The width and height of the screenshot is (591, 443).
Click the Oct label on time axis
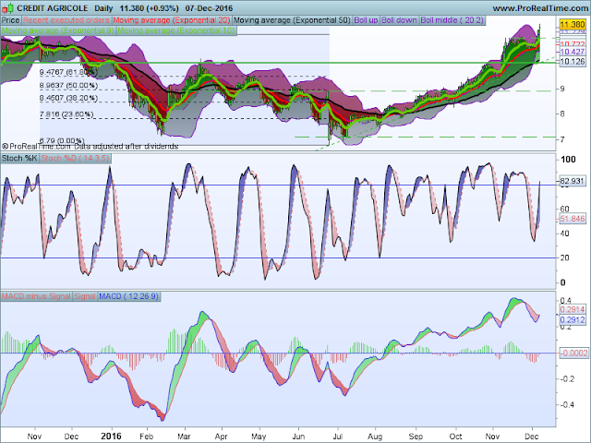click(x=455, y=437)
